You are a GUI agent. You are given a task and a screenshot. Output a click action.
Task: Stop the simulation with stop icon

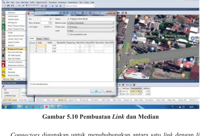click(61, 6)
